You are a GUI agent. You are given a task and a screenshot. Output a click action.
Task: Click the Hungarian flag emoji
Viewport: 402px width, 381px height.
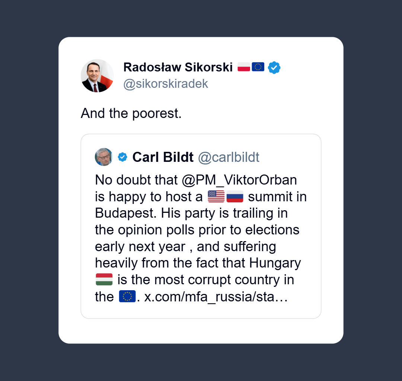tap(104, 280)
